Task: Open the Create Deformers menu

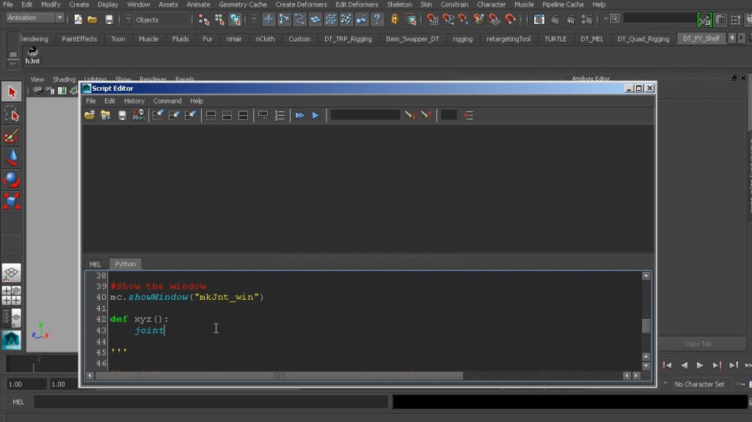Action: pos(301,4)
